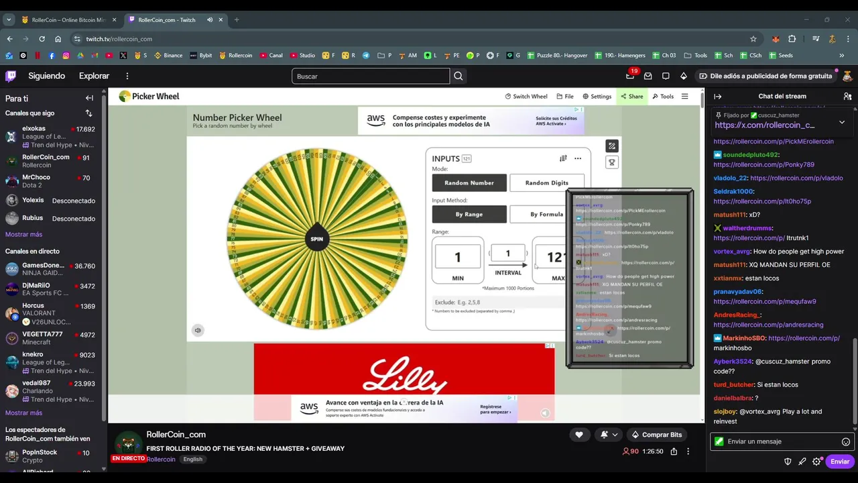
Task: Open the emote picker smiley
Action: tap(846, 441)
